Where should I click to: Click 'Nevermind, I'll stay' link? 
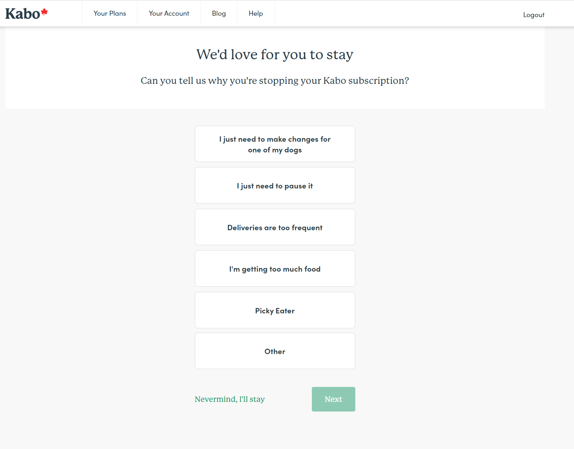[x=229, y=399]
